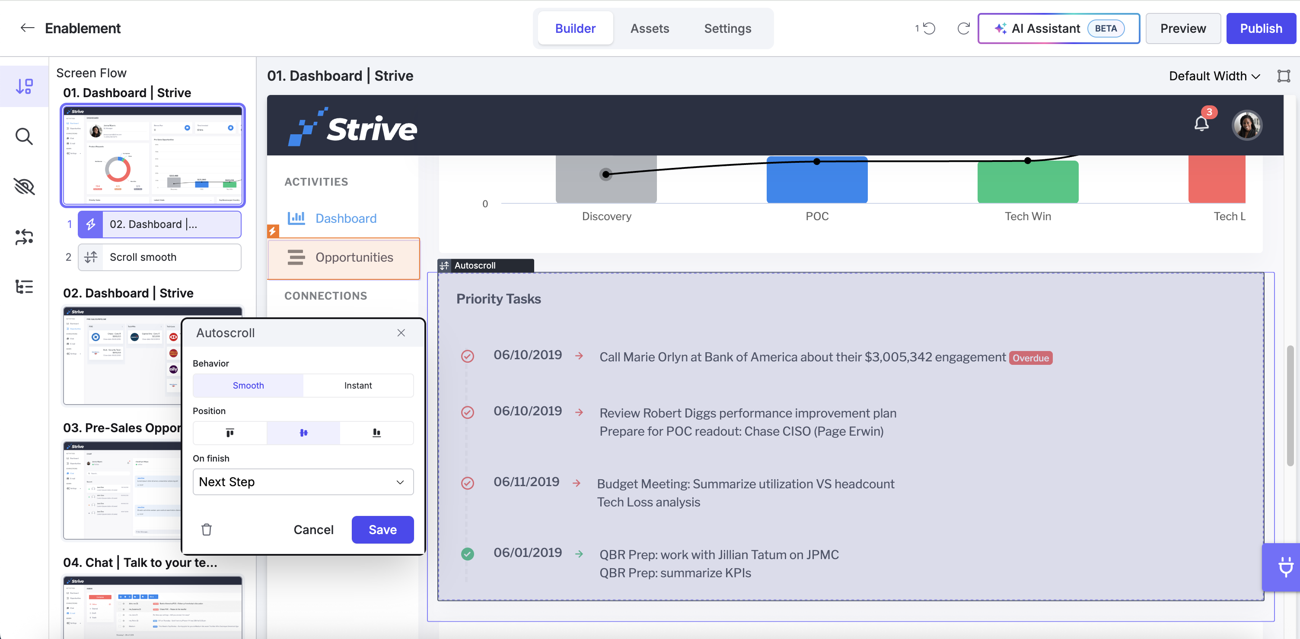Click the notification bell in Strive header
The height and width of the screenshot is (639, 1300).
(x=1201, y=123)
